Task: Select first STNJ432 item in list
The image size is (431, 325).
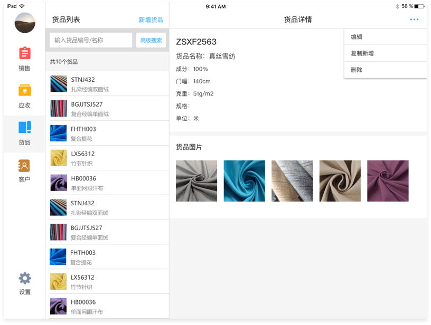Action: click(107, 84)
